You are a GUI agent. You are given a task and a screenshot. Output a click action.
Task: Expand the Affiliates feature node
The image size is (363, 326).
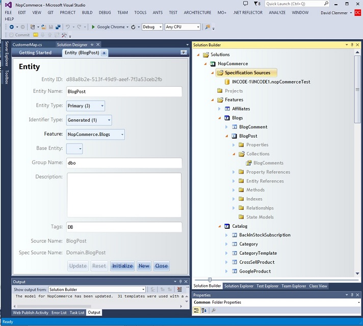click(x=219, y=108)
